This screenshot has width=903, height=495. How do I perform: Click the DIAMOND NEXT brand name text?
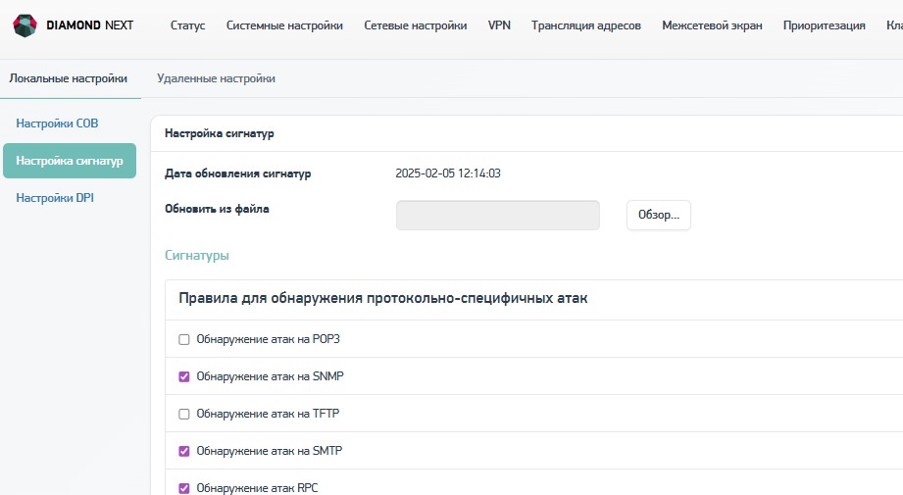[90, 25]
